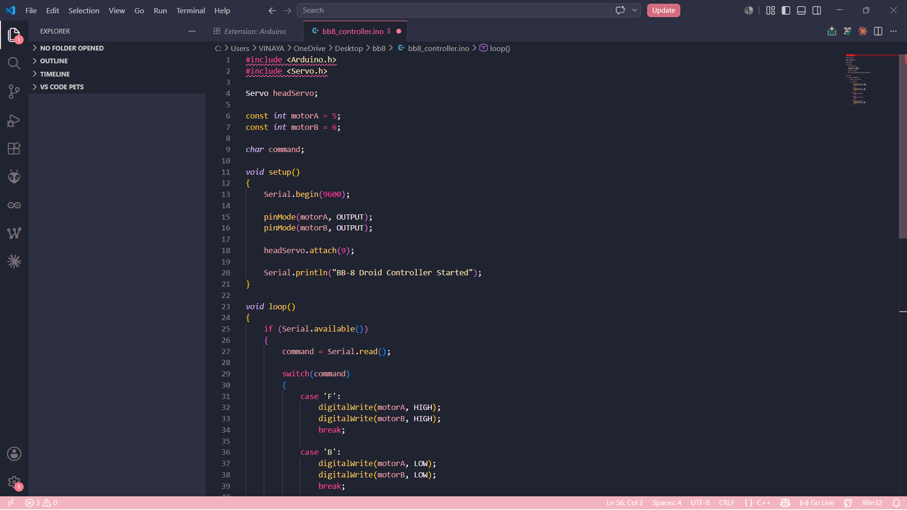The height and width of the screenshot is (510, 907).
Task: Open the Run and Debug view
Action: pos(14,120)
